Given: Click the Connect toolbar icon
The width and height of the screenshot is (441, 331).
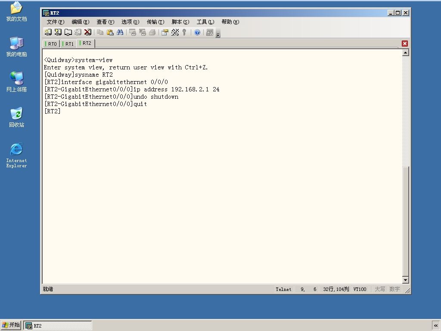Looking at the screenshot, I should [x=48, y=32].
